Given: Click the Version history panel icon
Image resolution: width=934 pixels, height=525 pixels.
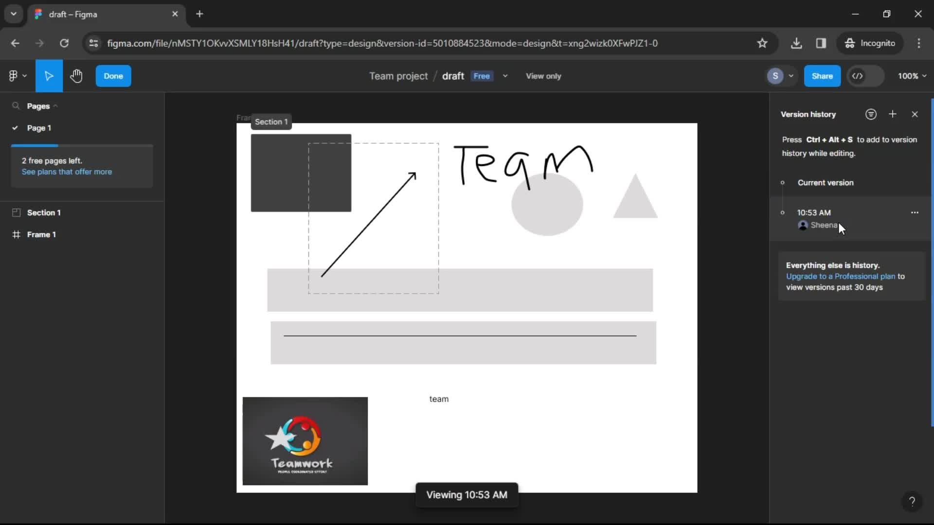Looking at the screenshot, I should (x=871, y=114).
